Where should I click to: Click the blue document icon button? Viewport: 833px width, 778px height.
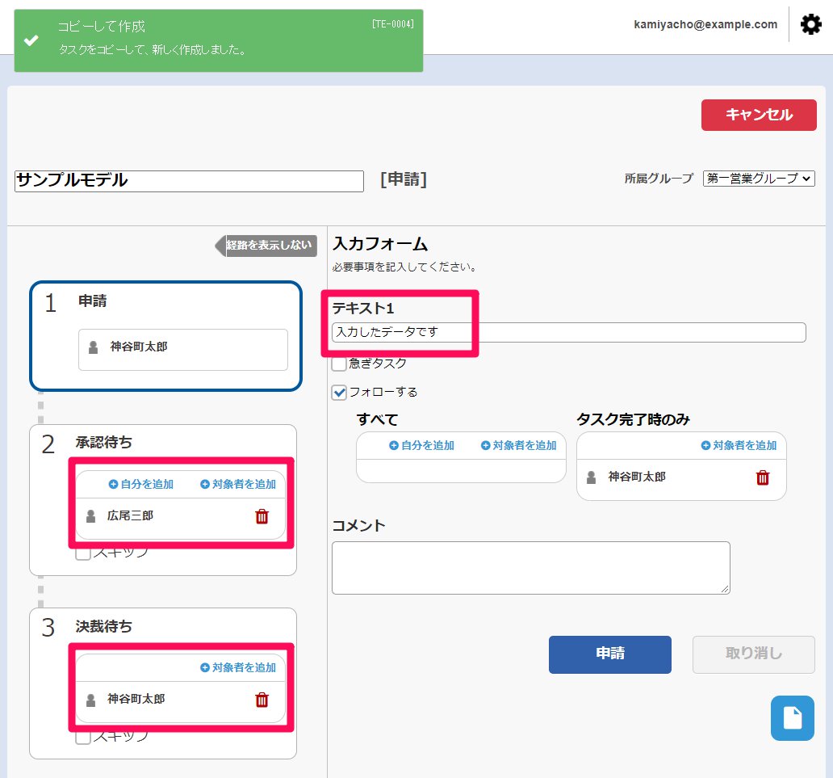(x=792, y=718)
